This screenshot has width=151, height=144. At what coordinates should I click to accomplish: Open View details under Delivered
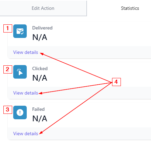coord(26,52)
